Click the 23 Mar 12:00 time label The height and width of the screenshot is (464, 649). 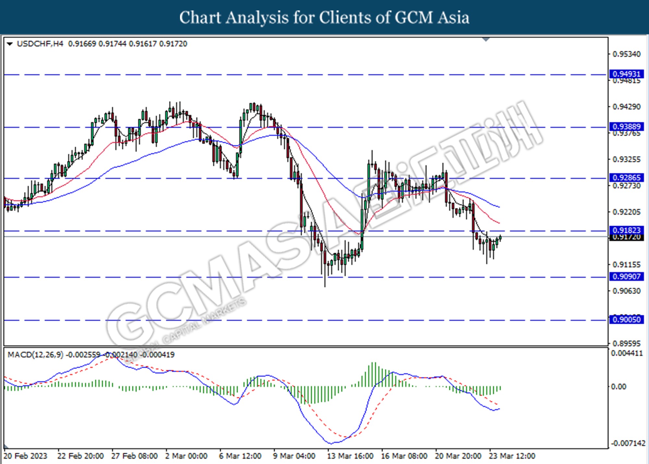coord(512,456)
